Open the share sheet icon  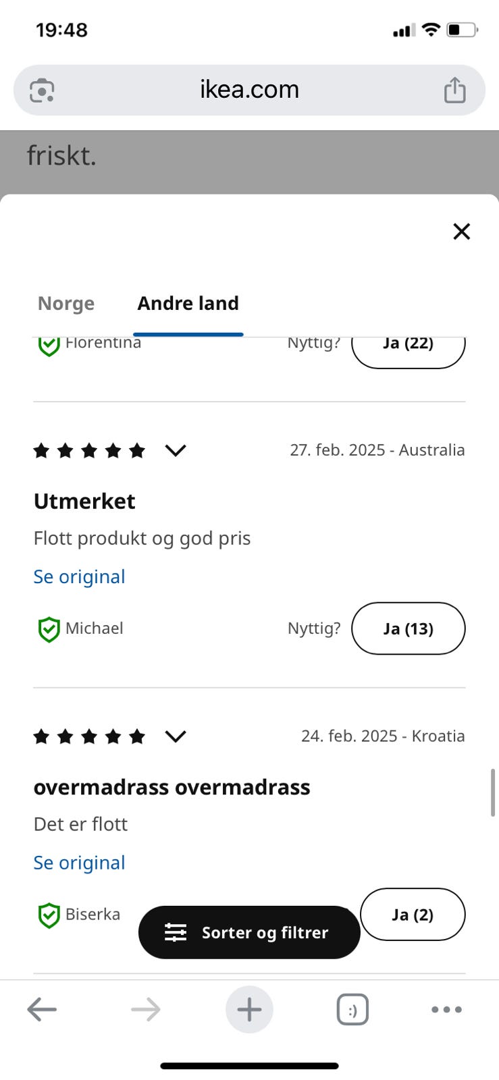(454, 90)
